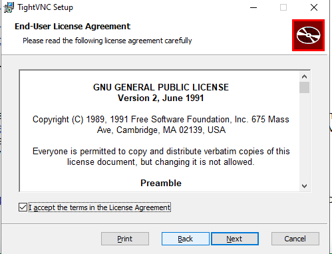Viewport: 332px width, 254px height.
Task: Click the TightVNC Setup title bar text
Action: pos(45,7)
